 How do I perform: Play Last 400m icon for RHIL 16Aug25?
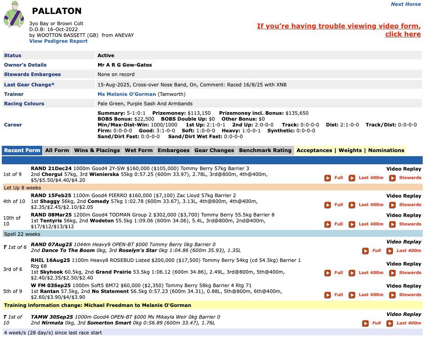pyautogui.click(x=352, y=273)
